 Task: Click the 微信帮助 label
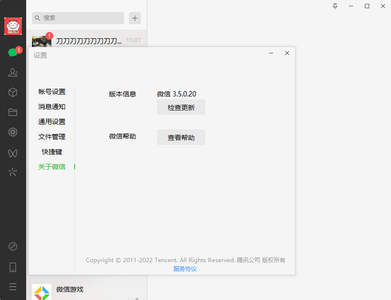pyautogui.click(x=123, y=136)
